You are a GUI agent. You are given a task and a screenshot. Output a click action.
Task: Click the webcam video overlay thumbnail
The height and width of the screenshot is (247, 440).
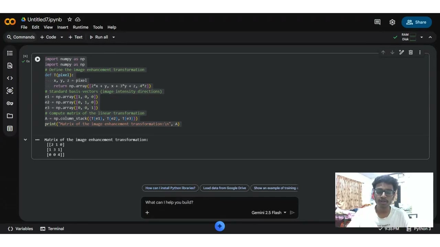tap(384, 200)
